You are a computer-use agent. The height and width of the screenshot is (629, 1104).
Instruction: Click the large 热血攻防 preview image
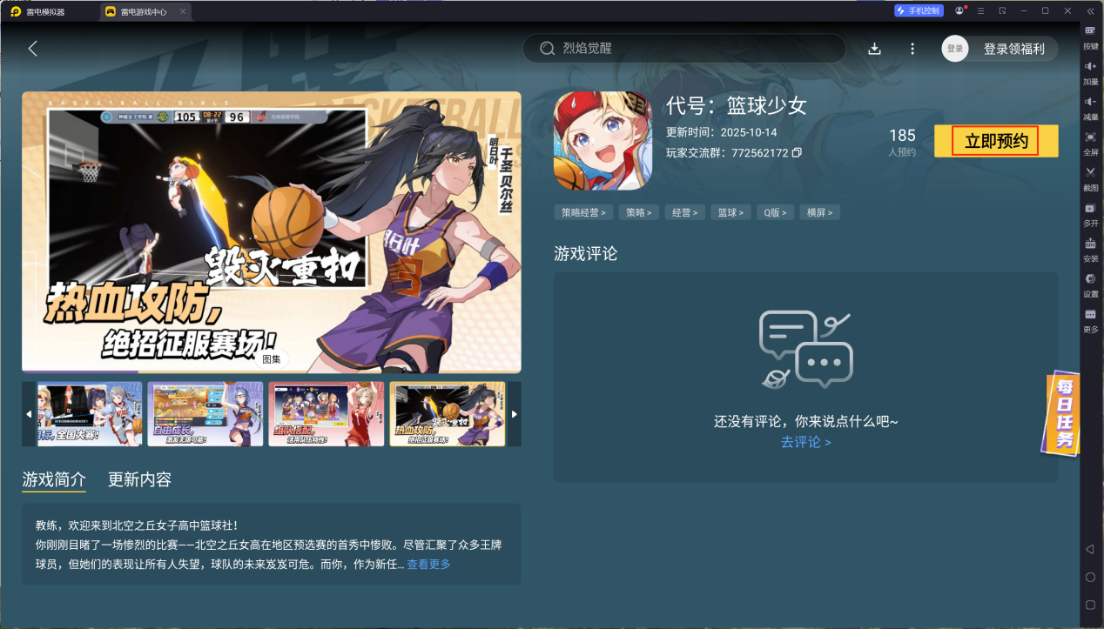click(x=272, y=232)
